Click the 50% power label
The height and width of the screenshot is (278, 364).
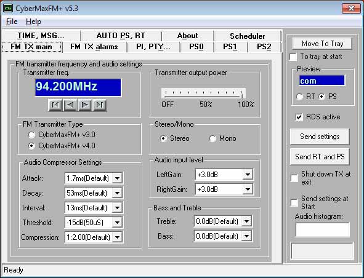pyautogui.click(x=206, y=105)
